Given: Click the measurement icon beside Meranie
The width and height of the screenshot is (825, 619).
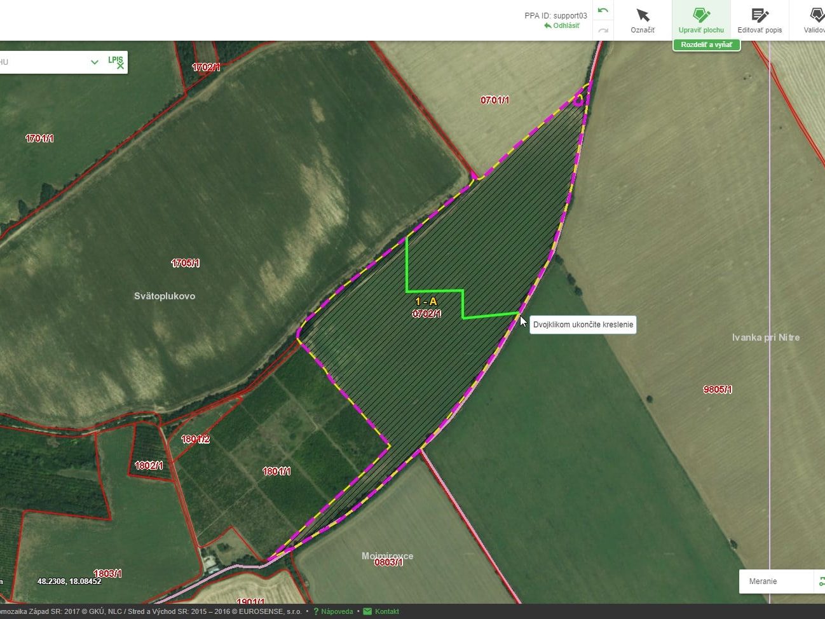Looking at the screenshot, I should (x=821, y=581).
